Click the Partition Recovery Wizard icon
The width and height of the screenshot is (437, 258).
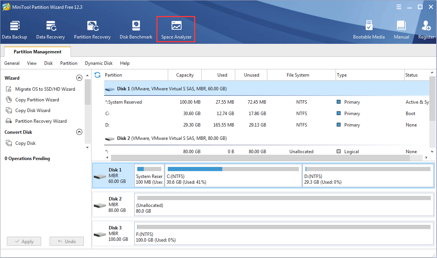pyautogui.click(x=9, y=121)
